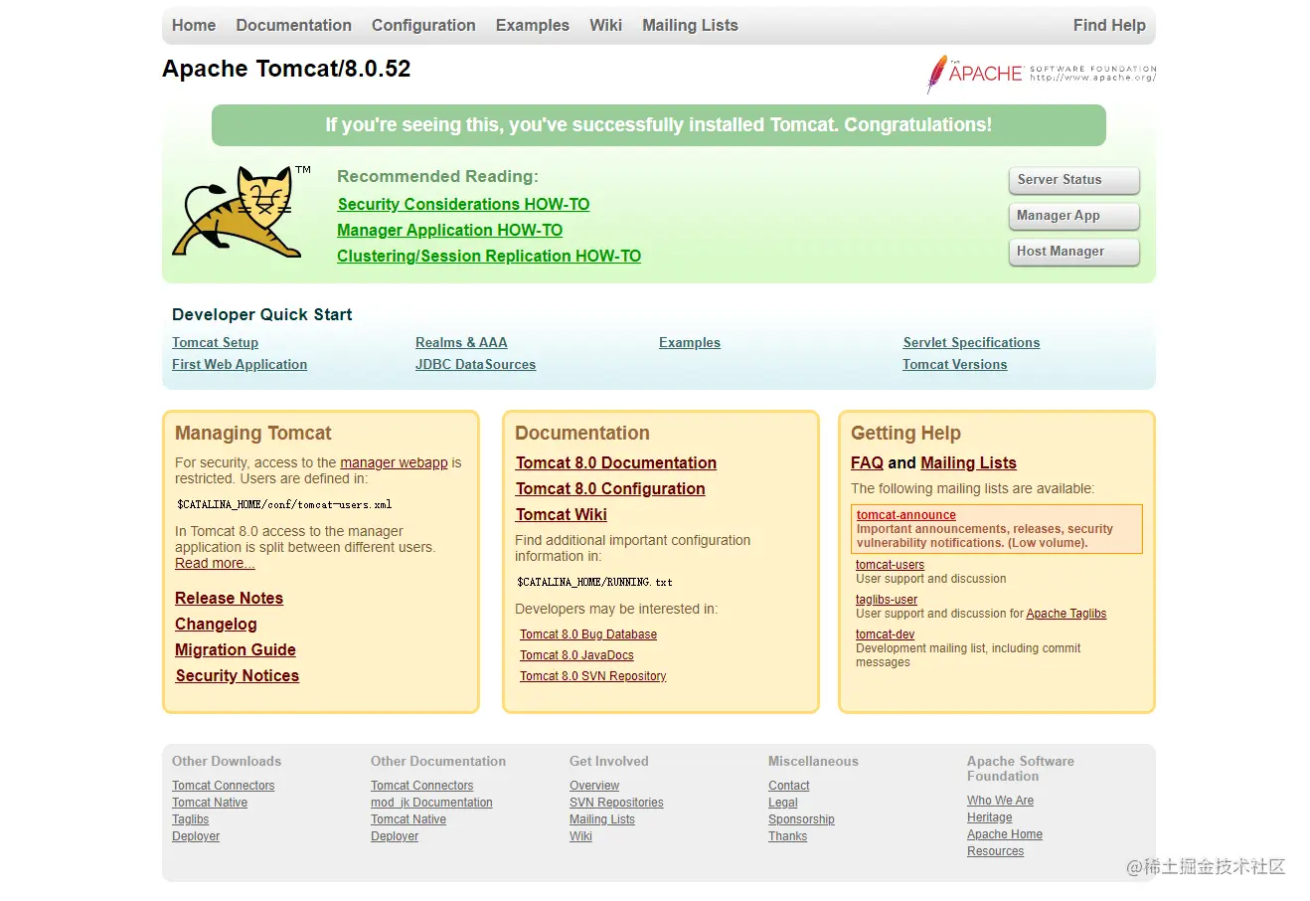This screenshot has width=1310, height=901.
Task: Open Tomcat Native under Other Documentation
Action: (x=409, y=819)
